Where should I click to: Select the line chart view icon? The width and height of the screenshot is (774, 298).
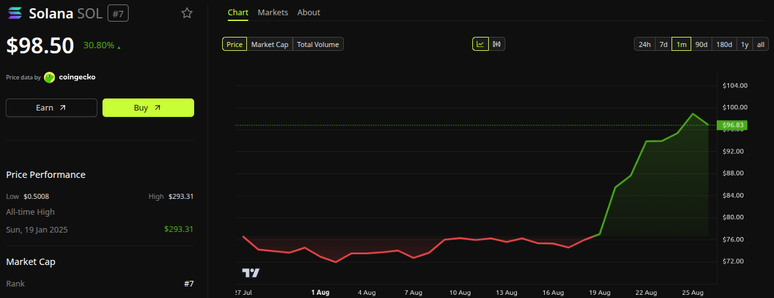[x=480, y=44]
